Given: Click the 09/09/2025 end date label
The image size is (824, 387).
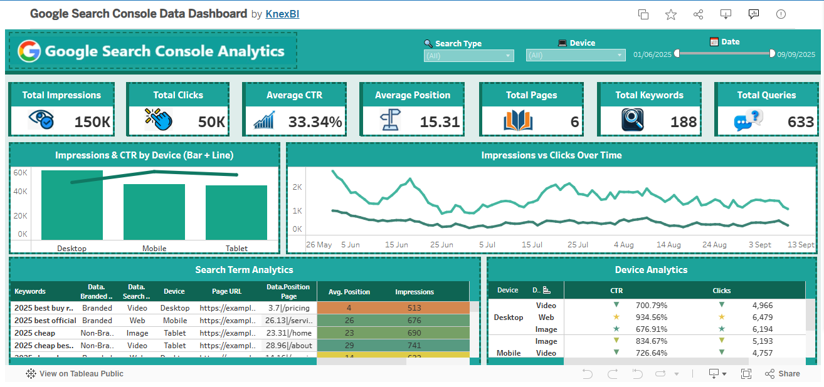Looking at the screenshot, I should (x=796, y=54).
